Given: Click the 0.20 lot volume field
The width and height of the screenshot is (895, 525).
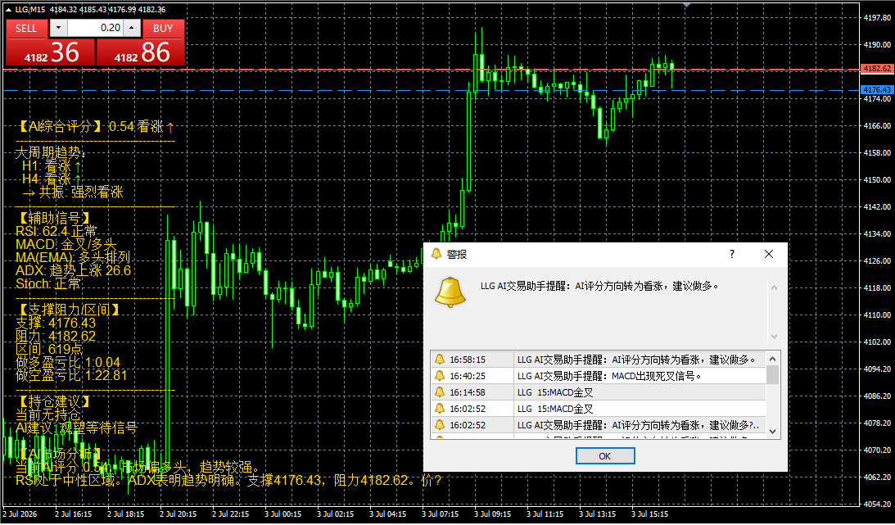Looking at the screenshot, I should click(95, 28).
